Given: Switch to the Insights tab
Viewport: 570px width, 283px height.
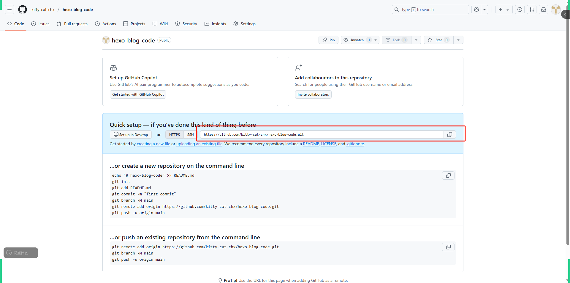Looking at the screenshot, I should point(215,24).
